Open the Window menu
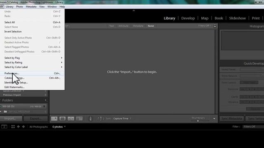 coord(52,7)
